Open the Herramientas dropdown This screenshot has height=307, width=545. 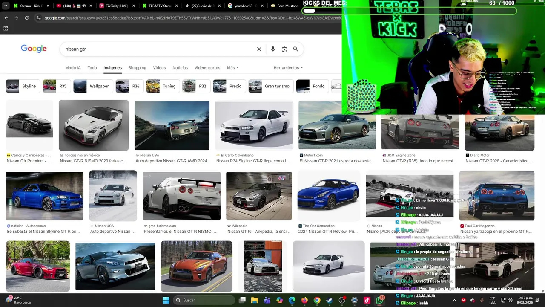[288, 68]
